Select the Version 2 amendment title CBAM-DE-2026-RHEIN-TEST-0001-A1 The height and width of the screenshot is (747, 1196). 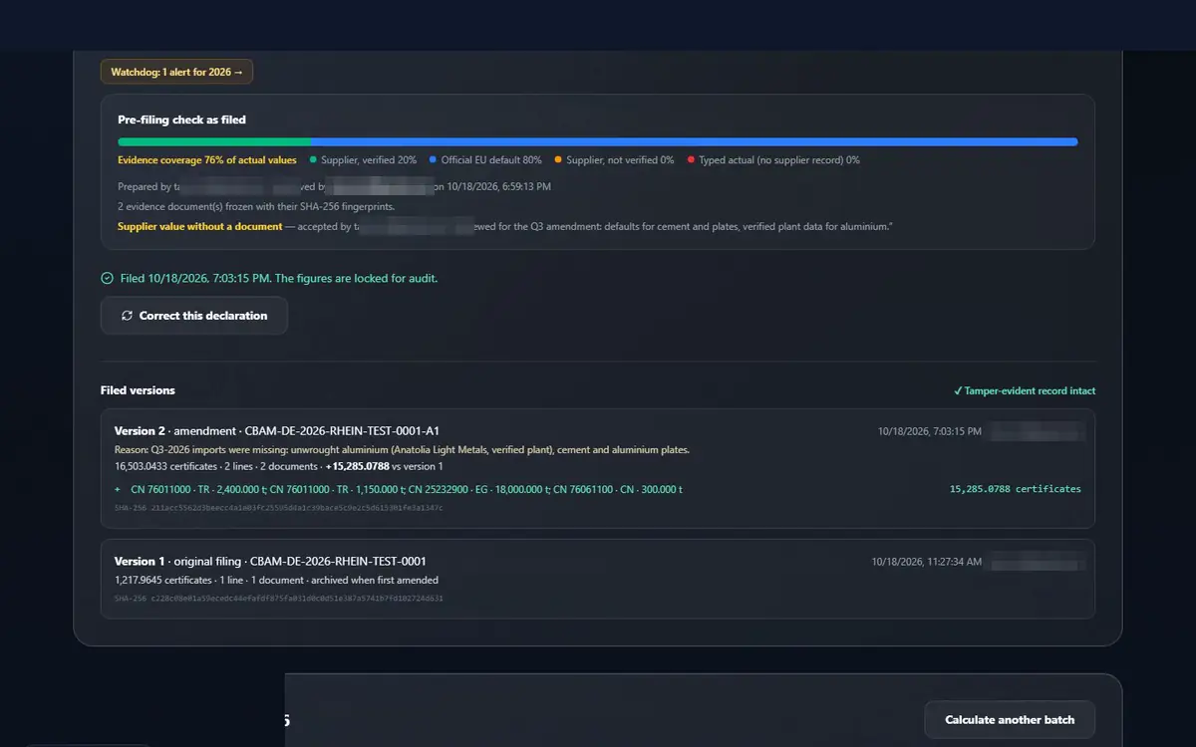[x=277, y=431]
